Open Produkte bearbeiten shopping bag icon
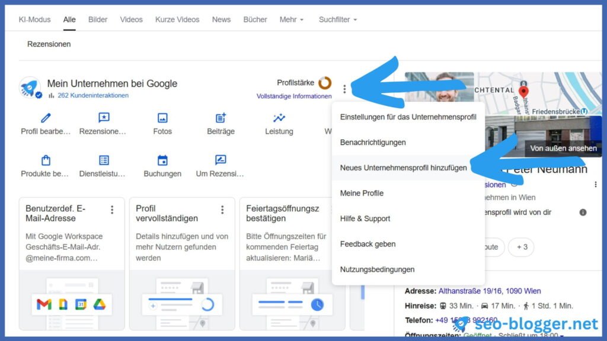This screenshot has height=341, width=607. (x=46, y=160)
